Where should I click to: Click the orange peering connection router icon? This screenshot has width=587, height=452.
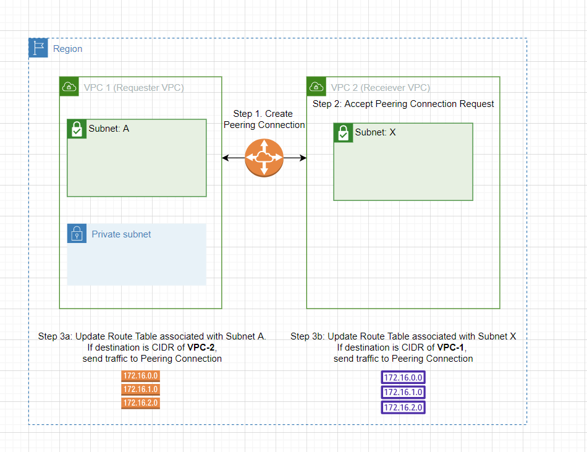coord(264,158)
